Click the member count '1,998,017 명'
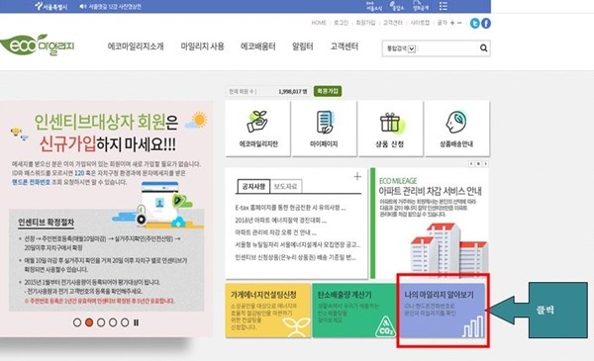Screen dimensions: 594x361 coord(292,92)
